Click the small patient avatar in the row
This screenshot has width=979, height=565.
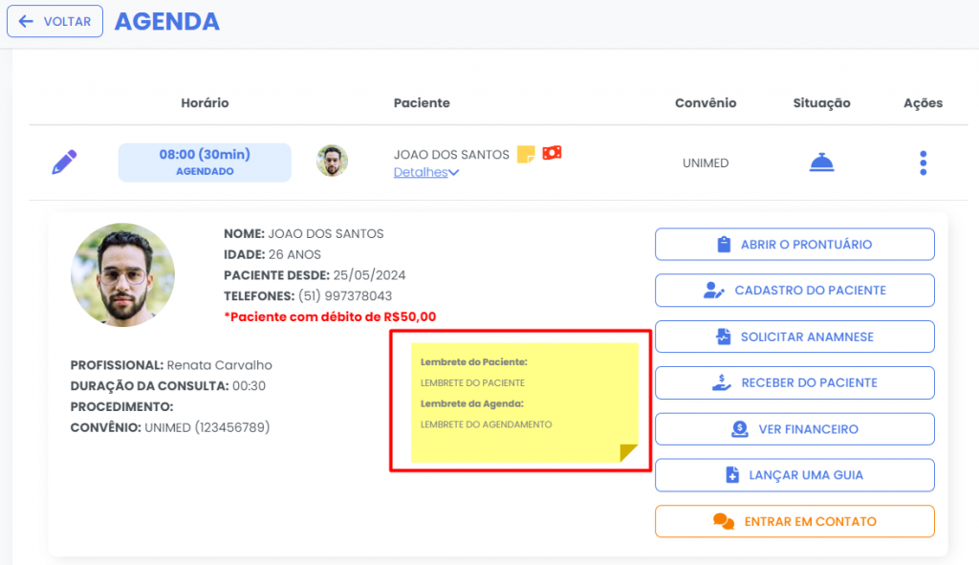click(x=332, y=161)
